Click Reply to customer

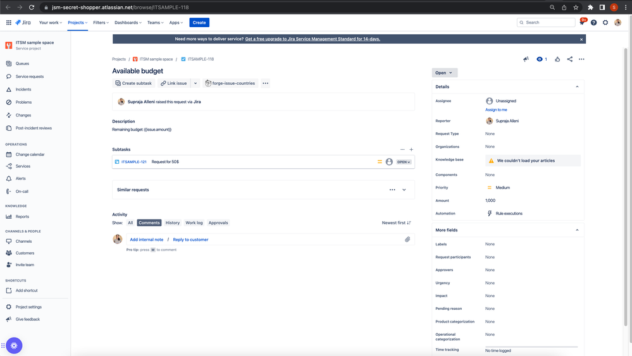(190, 240)
